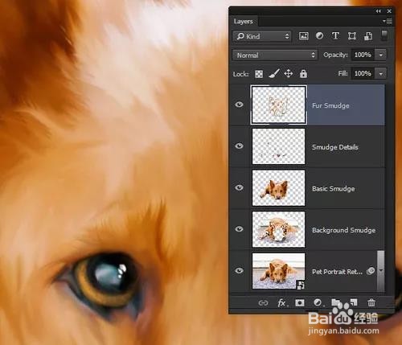
Task: Click the Fur Smudge layer name
Action: pyautogui.click(x=330, y=105)
